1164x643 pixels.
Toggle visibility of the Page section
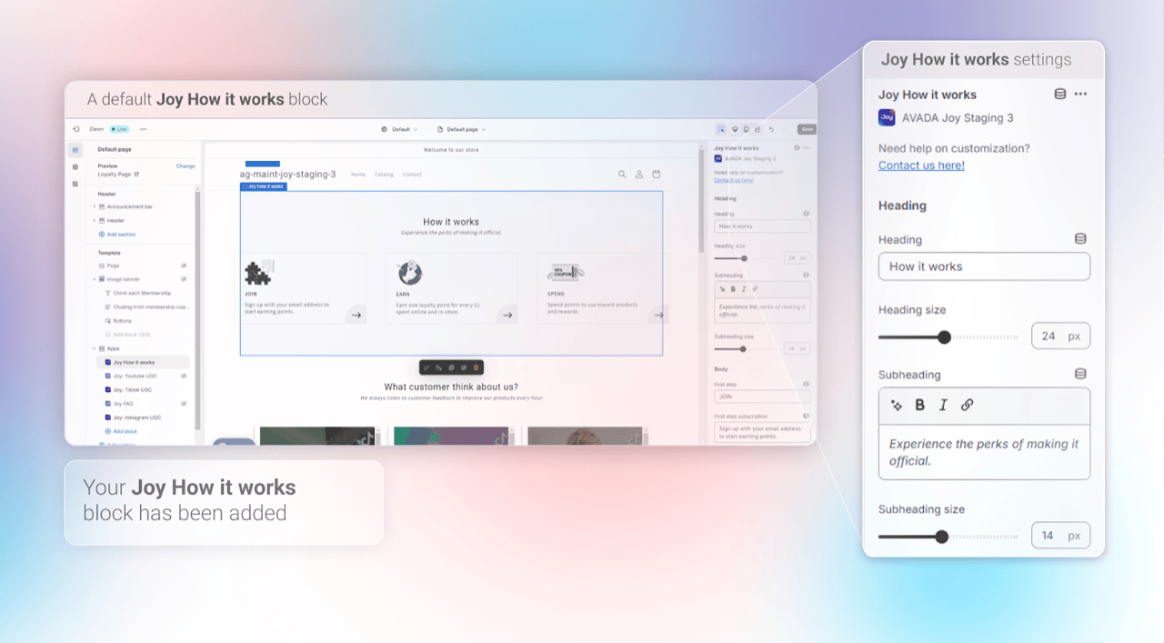tap(184, 266)
